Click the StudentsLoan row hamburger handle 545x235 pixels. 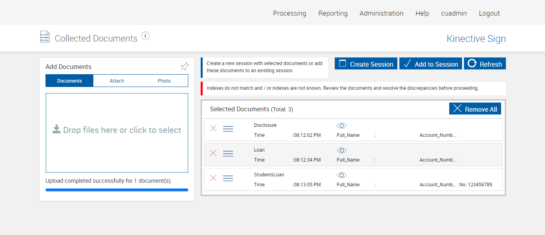[x=228, y=178]
